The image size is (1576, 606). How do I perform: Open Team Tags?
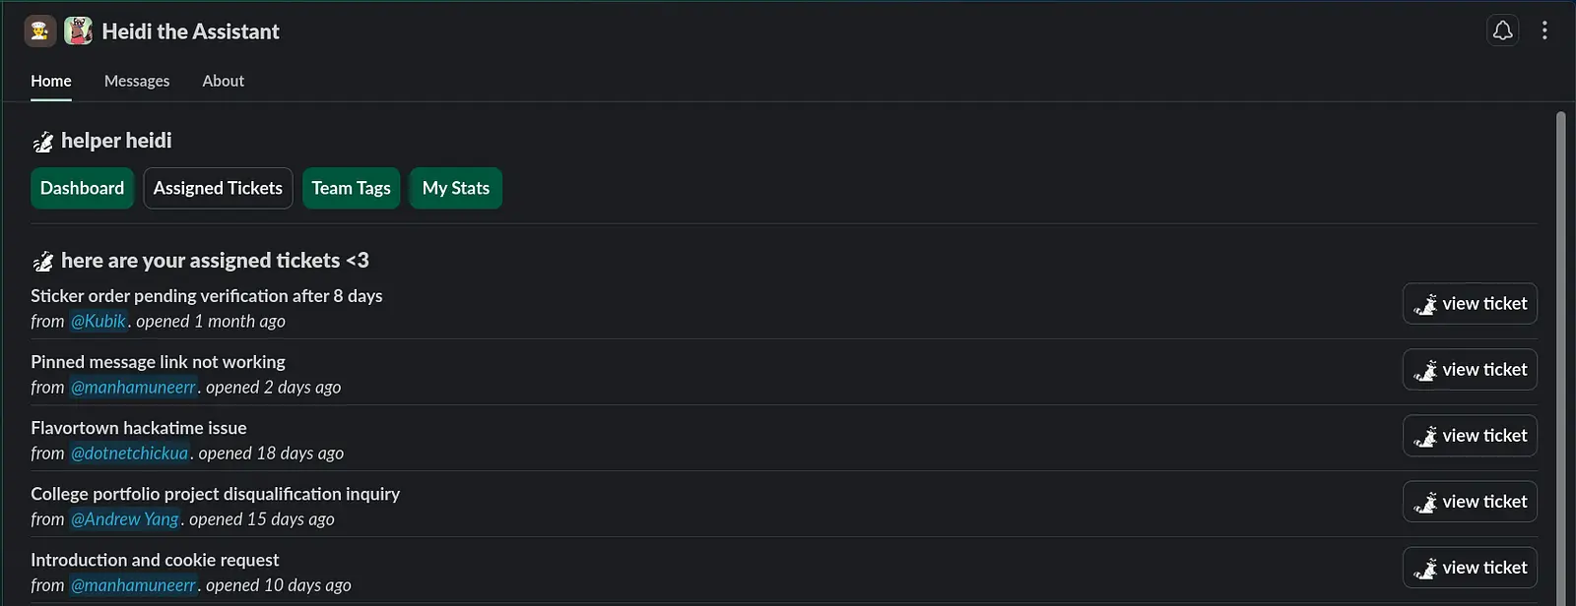351,188
